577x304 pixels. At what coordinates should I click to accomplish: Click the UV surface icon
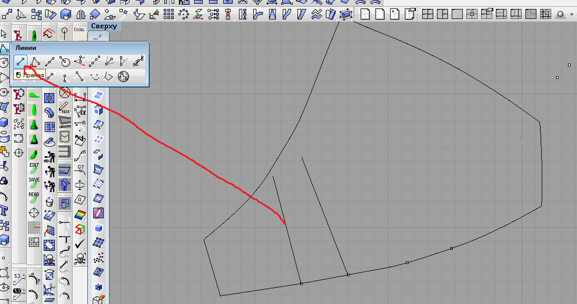pyautogui.click(x=98, y=272)
